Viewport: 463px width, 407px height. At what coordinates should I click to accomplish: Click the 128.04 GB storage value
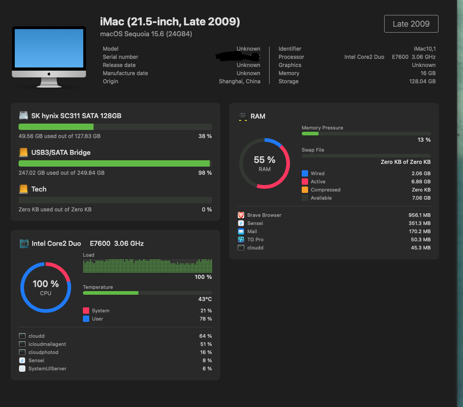(x=422, y=81)
